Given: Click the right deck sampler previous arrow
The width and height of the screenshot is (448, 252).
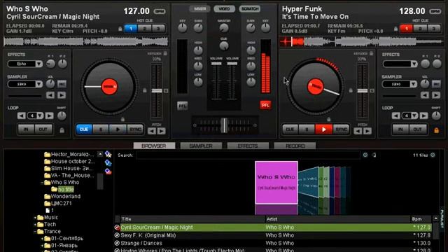Looking at the screenshot, I should point(425,95).
